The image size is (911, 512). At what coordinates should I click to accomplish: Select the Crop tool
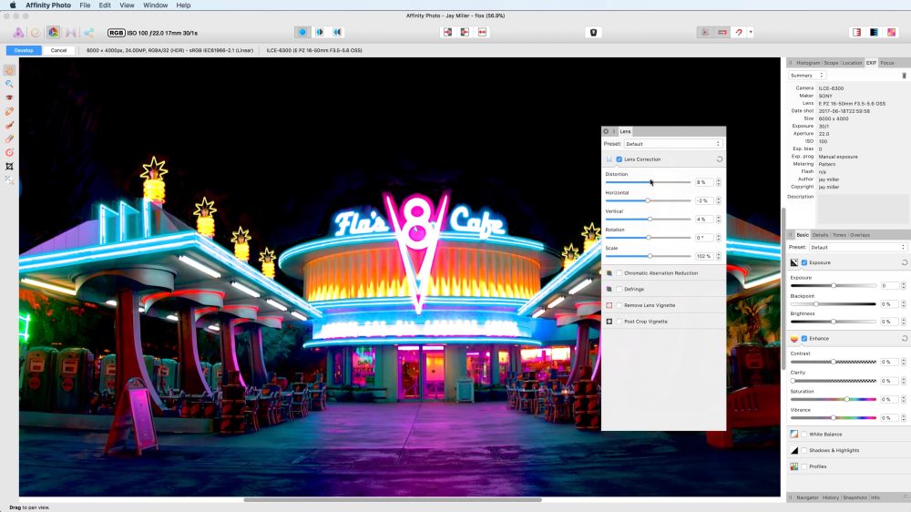click(x=9, y=166)
